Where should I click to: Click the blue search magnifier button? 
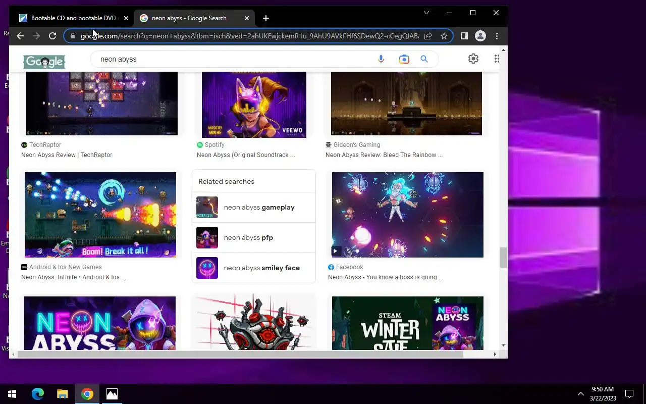coord(424,59)
